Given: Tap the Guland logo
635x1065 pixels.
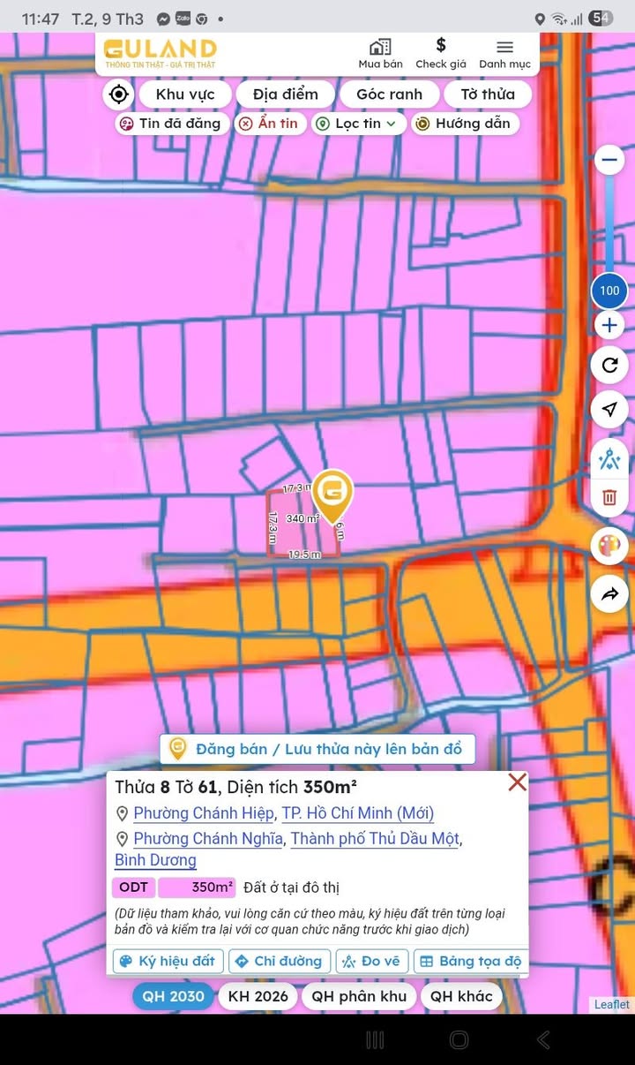Looking at the screenshot, I should click(160, 53).
